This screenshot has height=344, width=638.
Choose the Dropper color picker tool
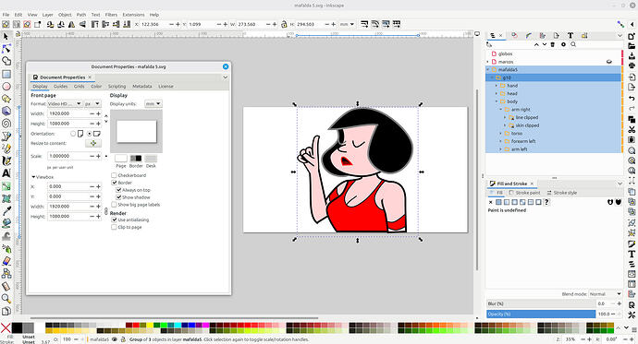click(6, 211)
